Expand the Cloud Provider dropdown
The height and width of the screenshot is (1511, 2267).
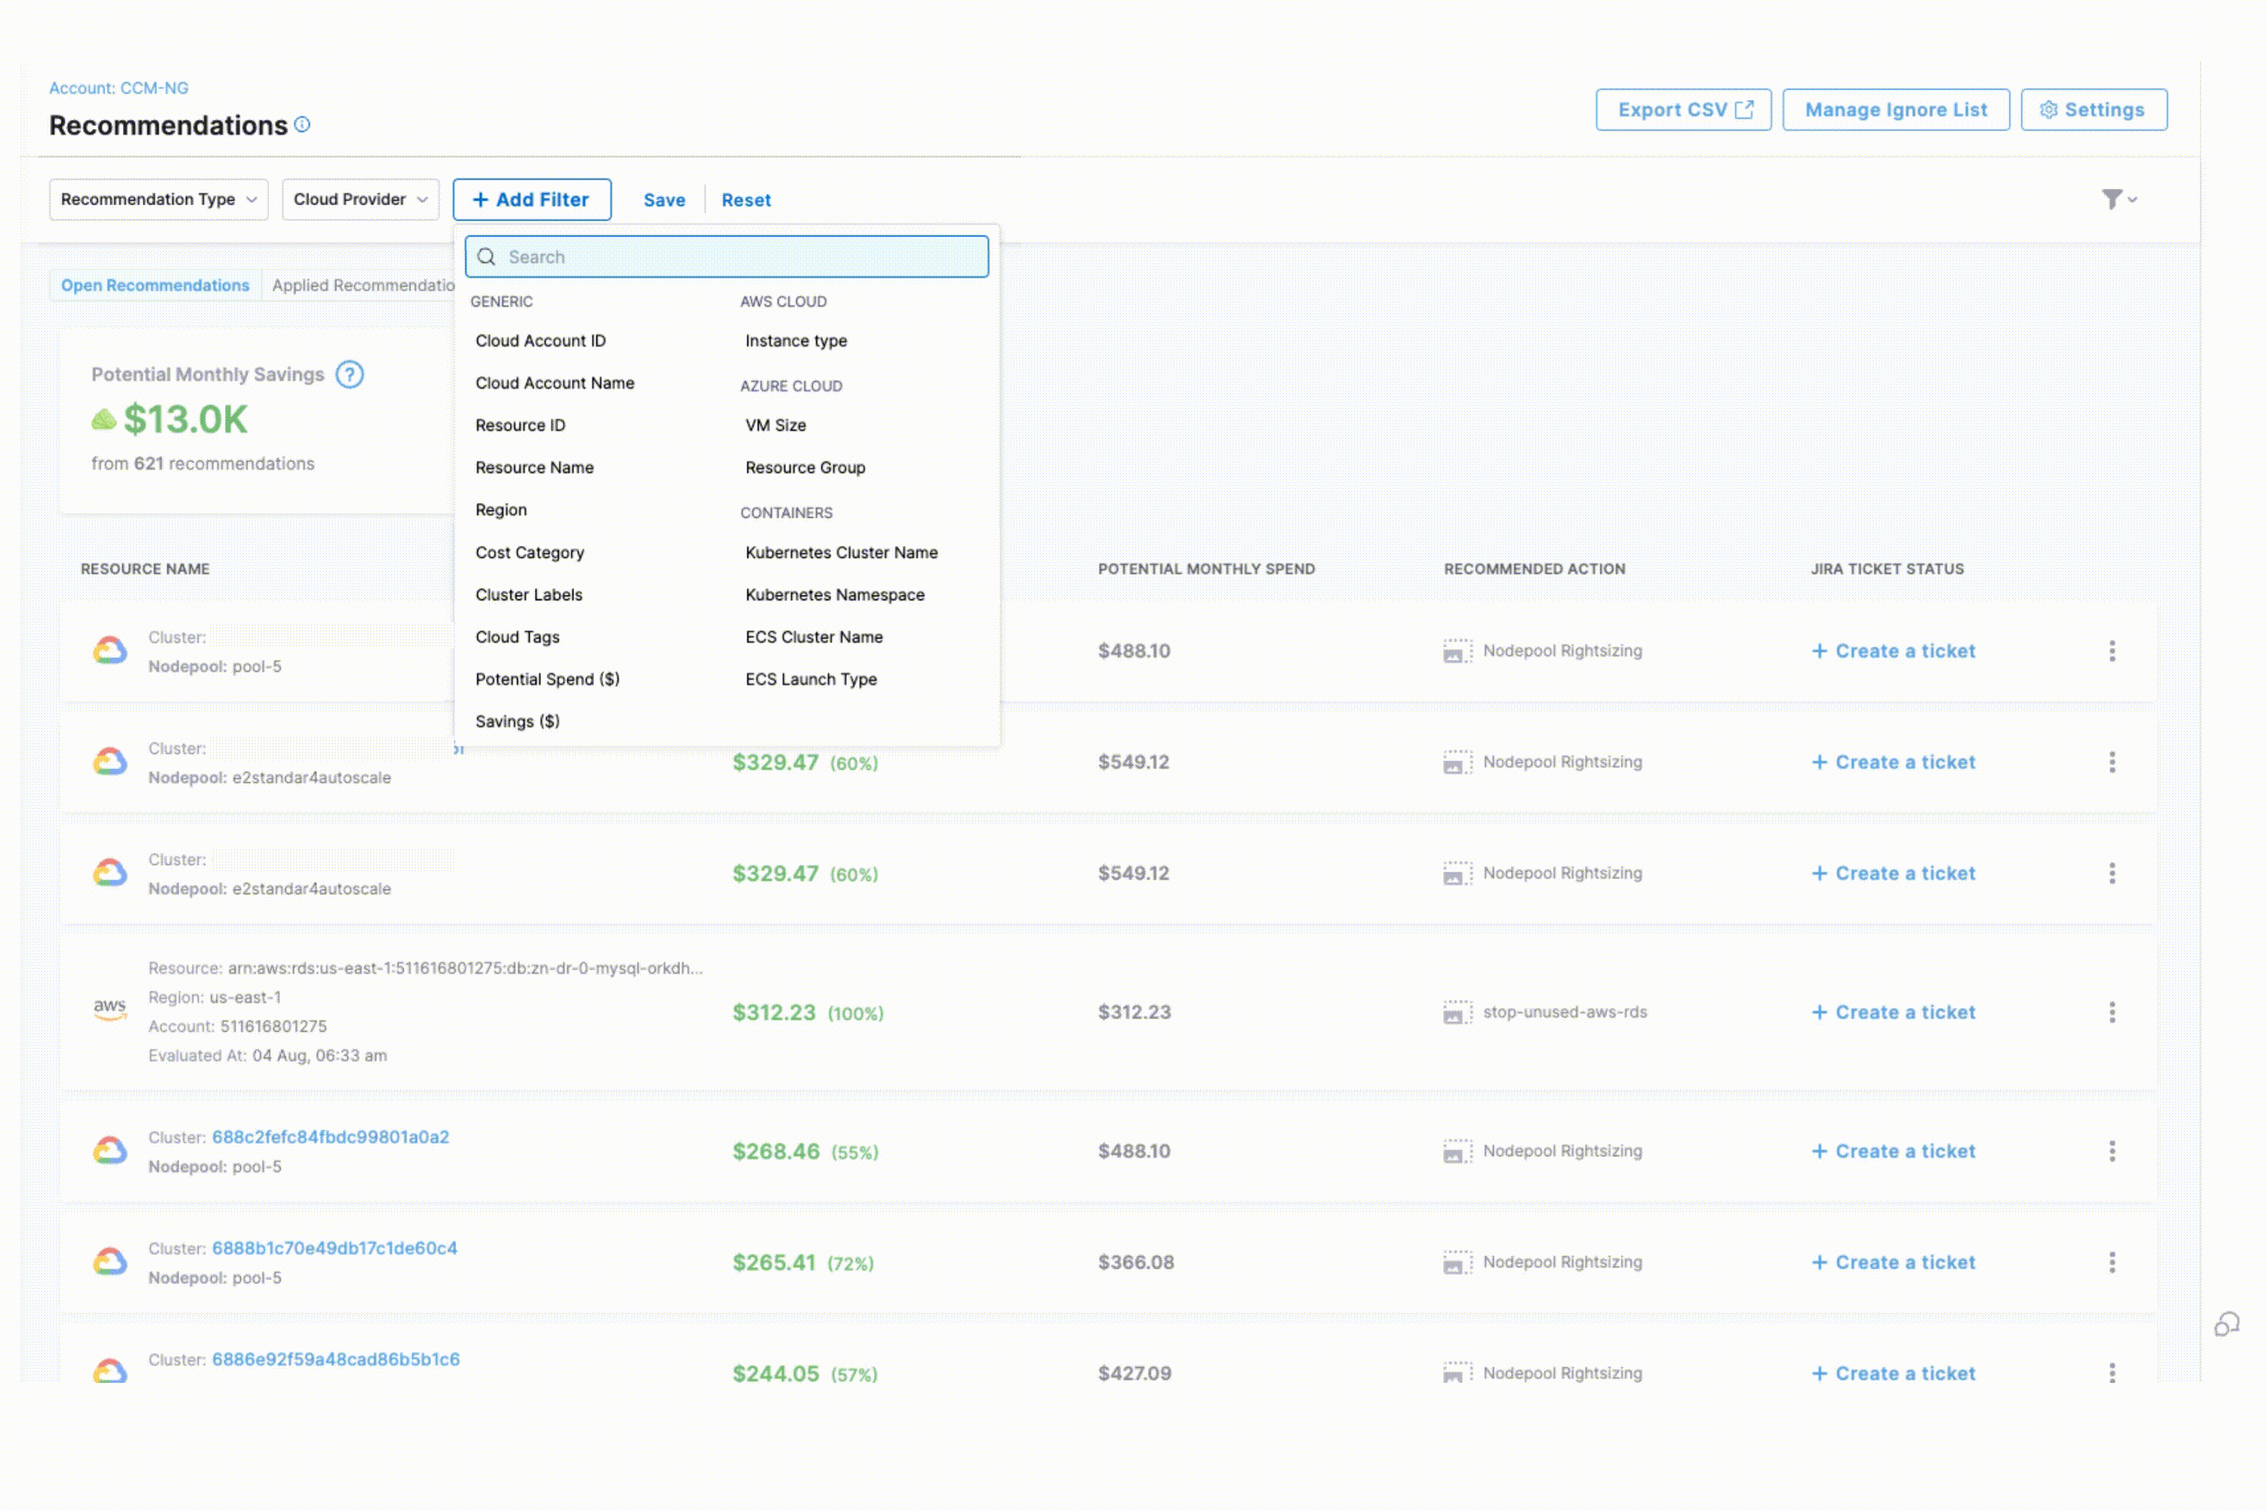359,199
